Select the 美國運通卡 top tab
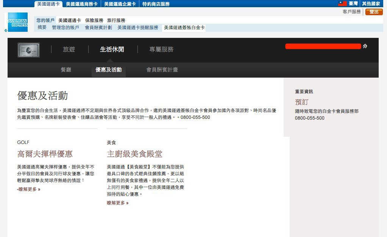 48,4
